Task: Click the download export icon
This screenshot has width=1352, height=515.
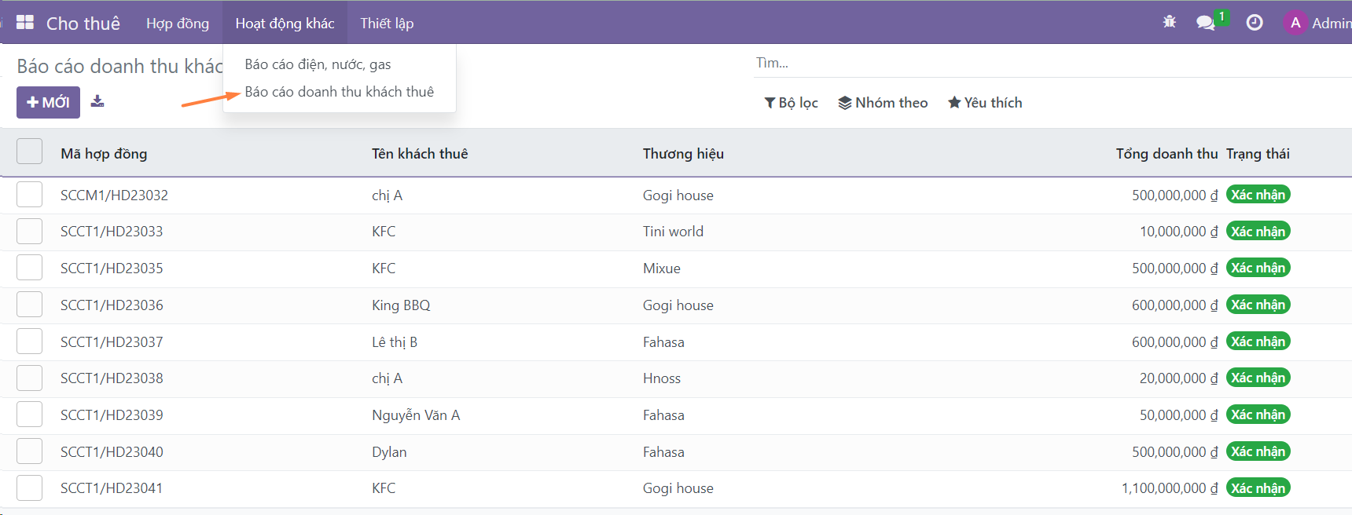Action: 97,101
